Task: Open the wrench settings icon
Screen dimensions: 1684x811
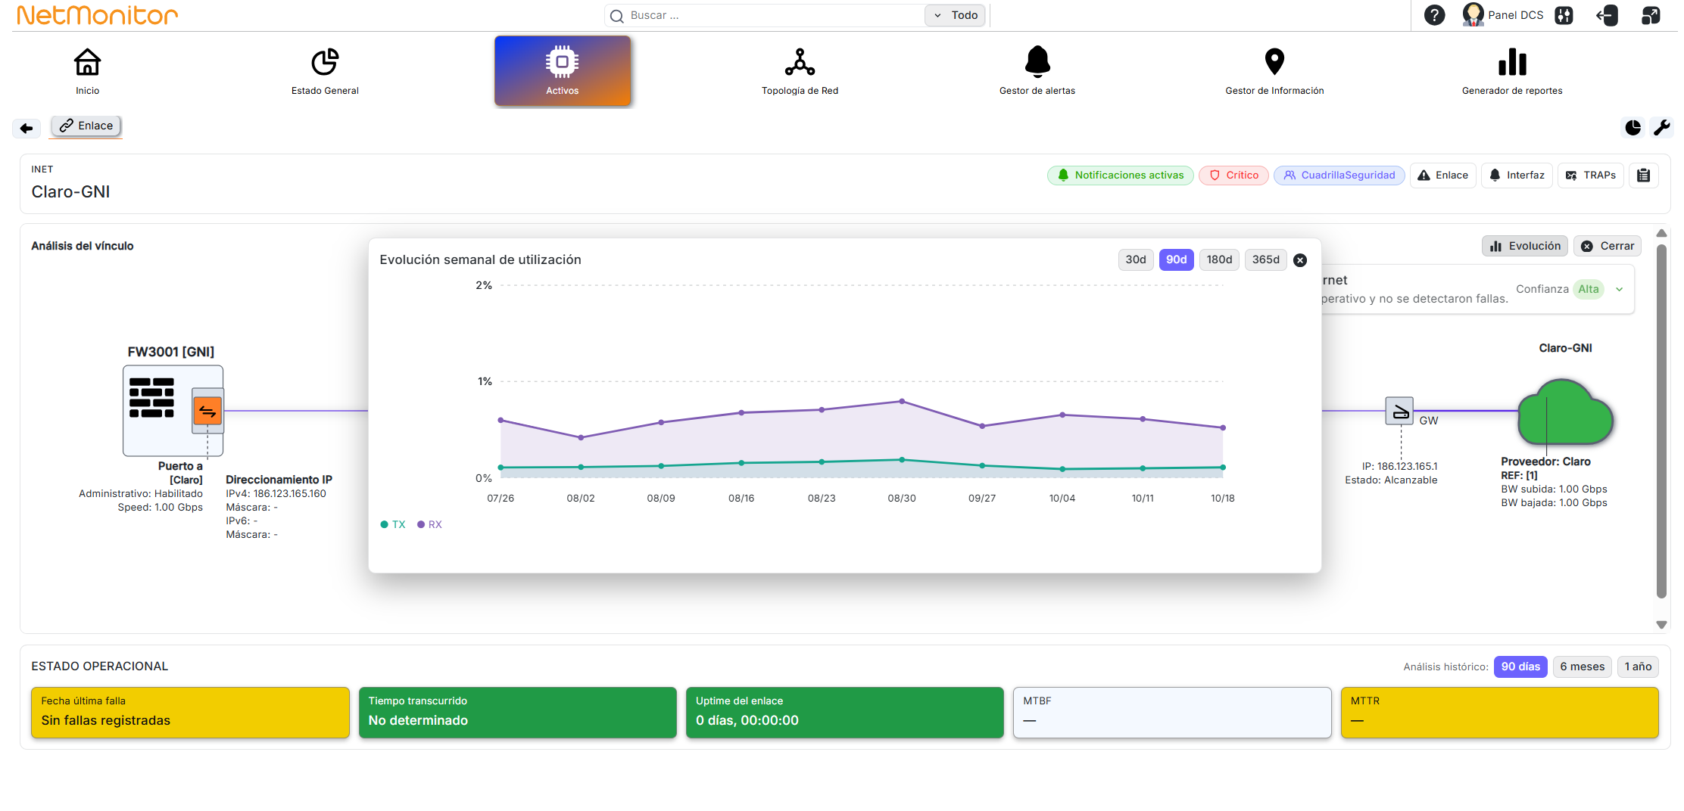Action: point(1662,128)
